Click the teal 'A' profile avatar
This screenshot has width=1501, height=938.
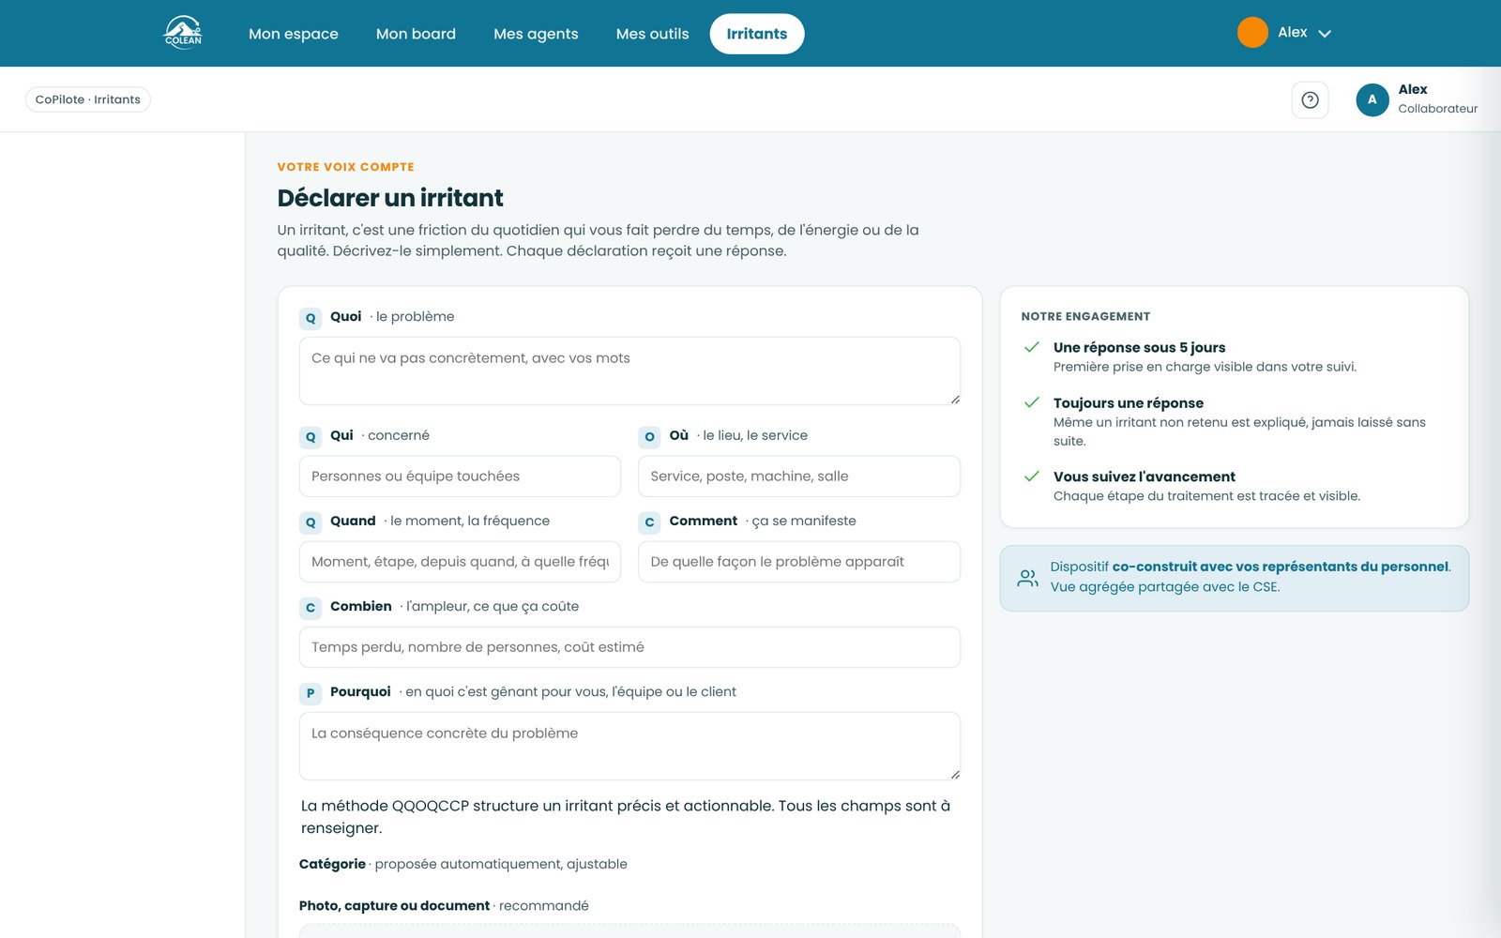click(x=1372, y=99)
